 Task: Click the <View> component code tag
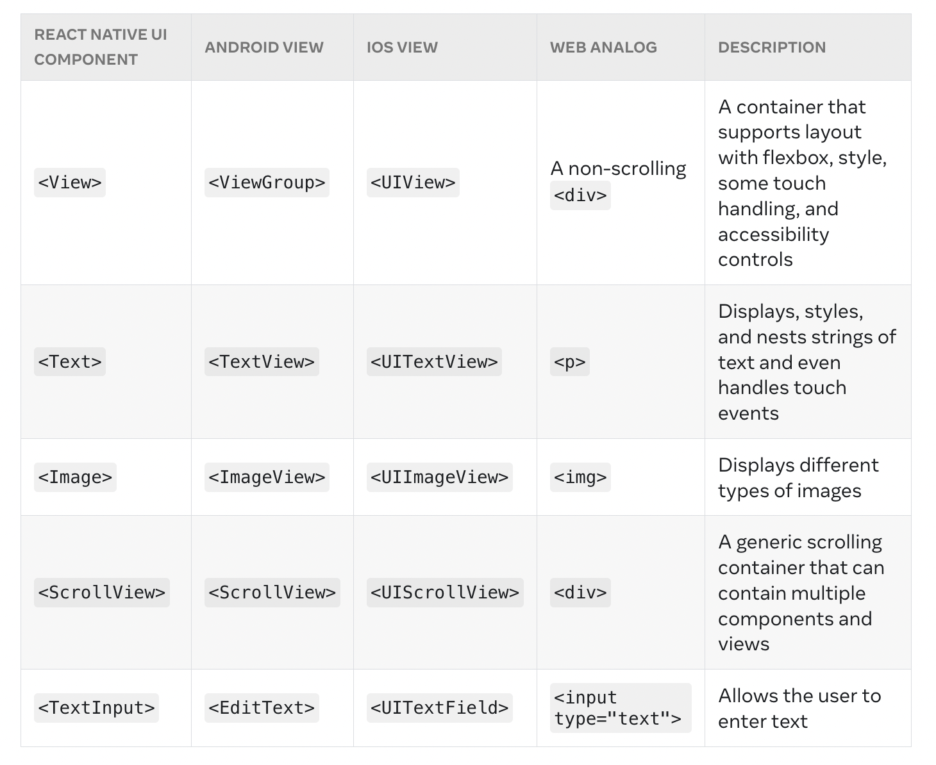(69, 183)
